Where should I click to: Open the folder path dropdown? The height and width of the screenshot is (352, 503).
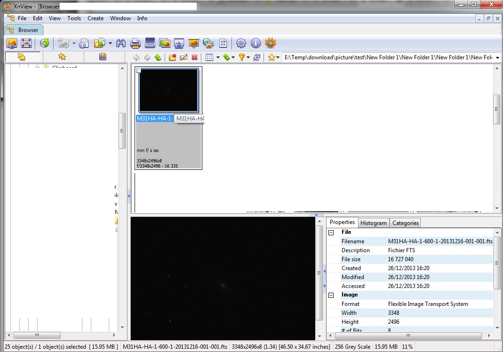tap(497, 57)
